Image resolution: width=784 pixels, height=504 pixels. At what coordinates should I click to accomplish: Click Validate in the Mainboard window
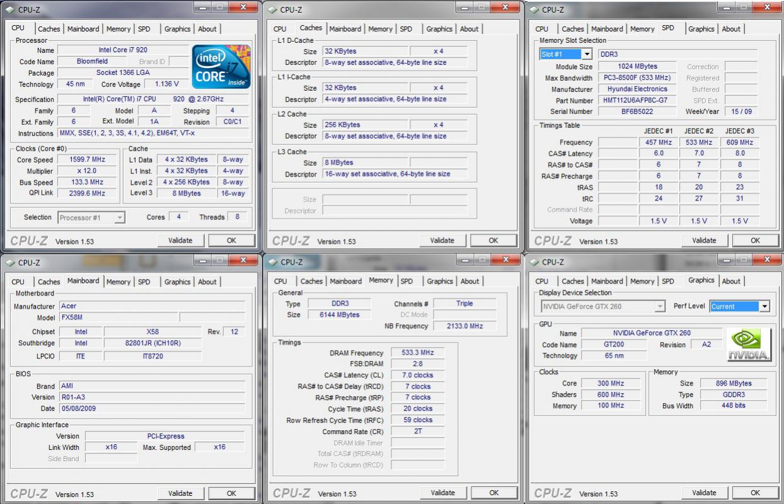coord(180,493)
